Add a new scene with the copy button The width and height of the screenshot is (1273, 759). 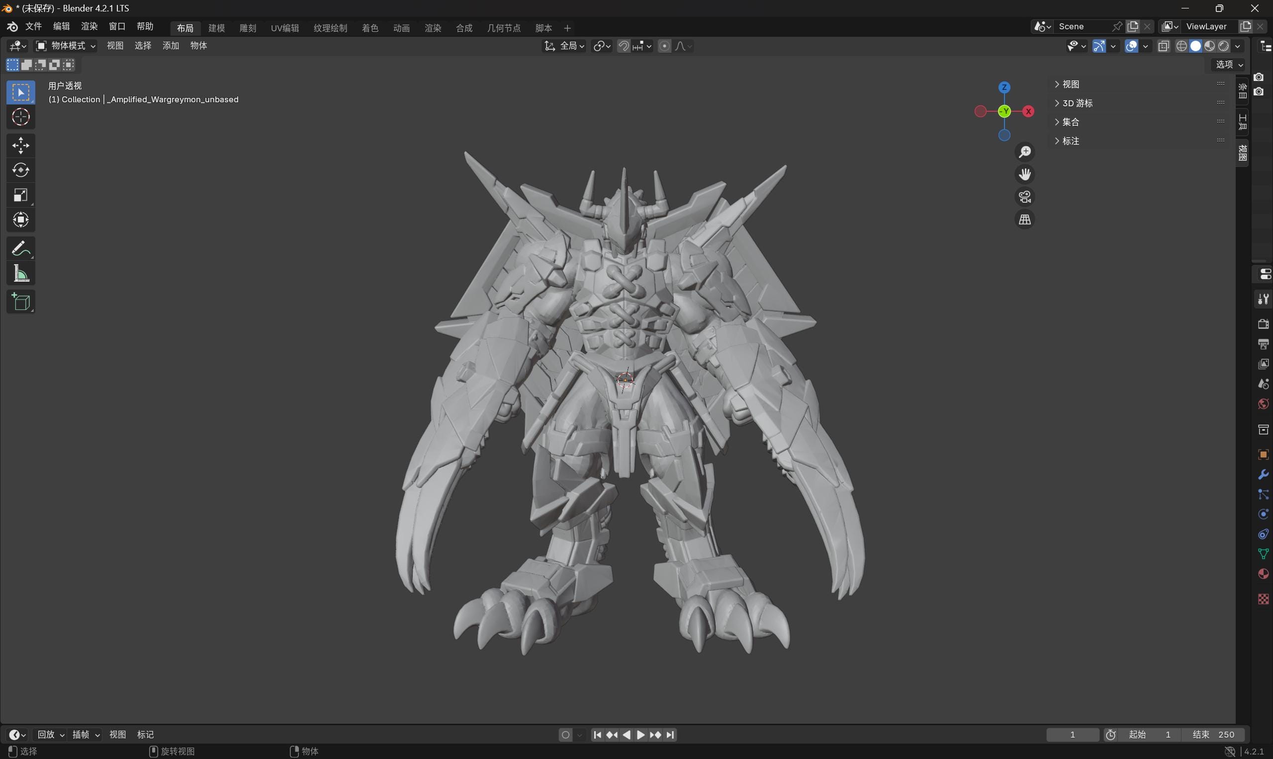click(x=1133, y=26)
